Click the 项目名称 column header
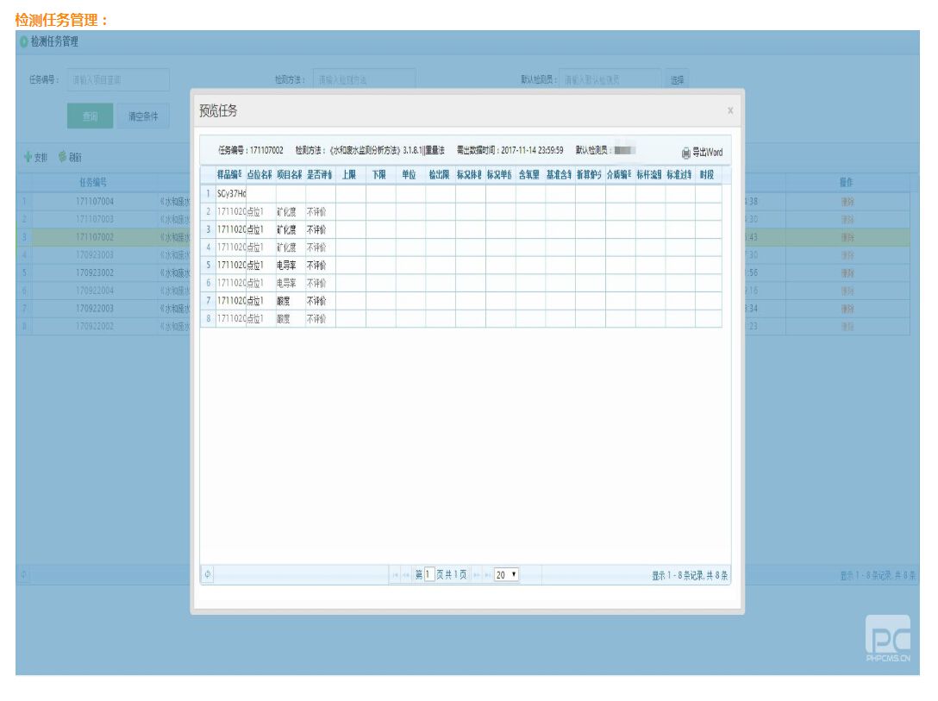The height and width of the screenshot is (701, 938). pyautogui.click(x=290, y=174)
